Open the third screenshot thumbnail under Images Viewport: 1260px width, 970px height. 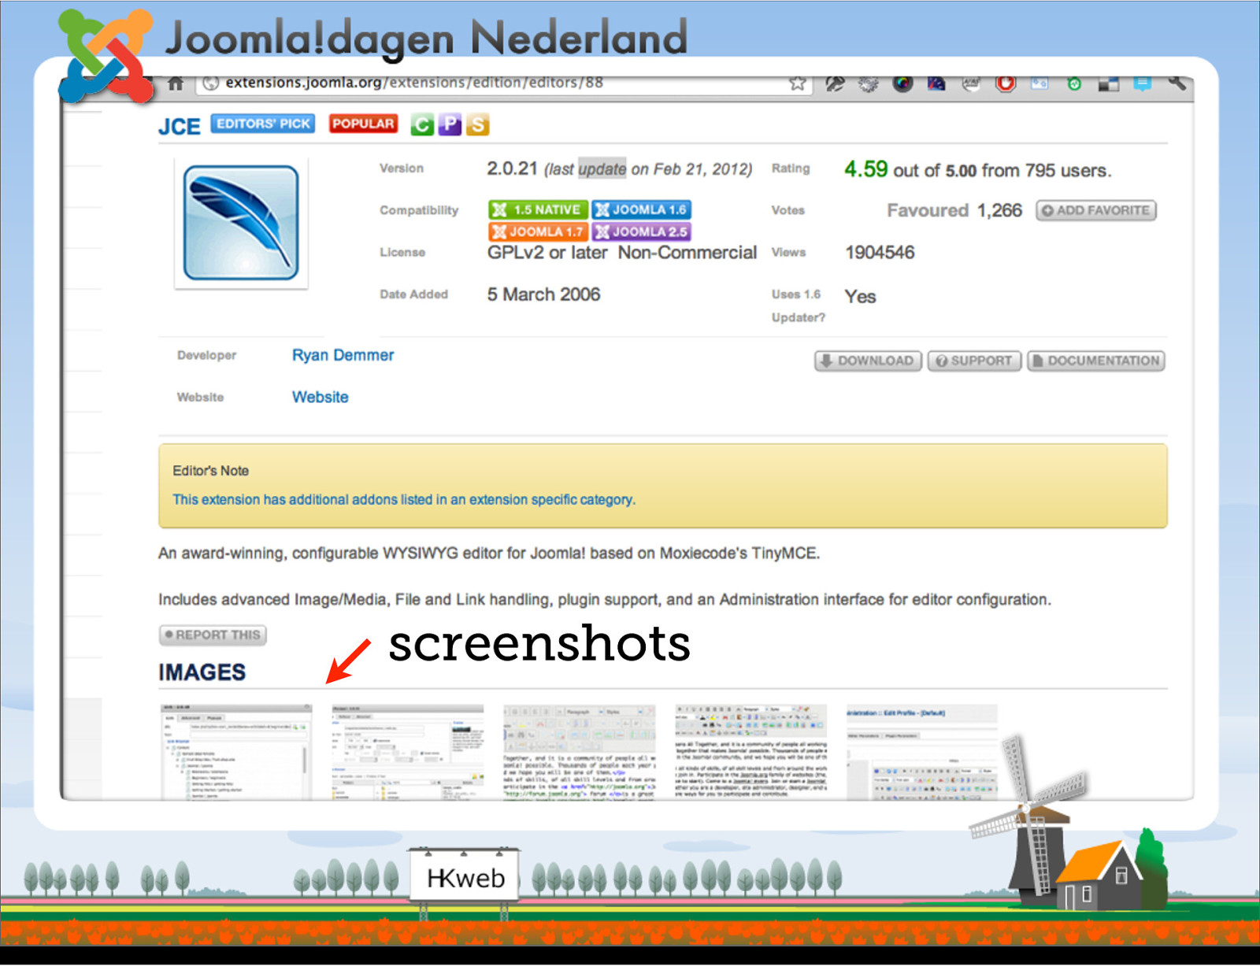point(580,752)
